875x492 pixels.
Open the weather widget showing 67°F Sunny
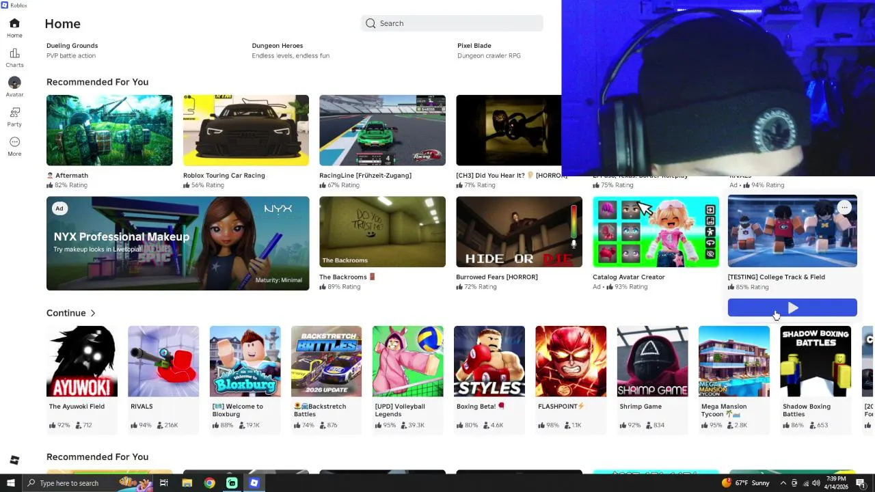(745, 483)
